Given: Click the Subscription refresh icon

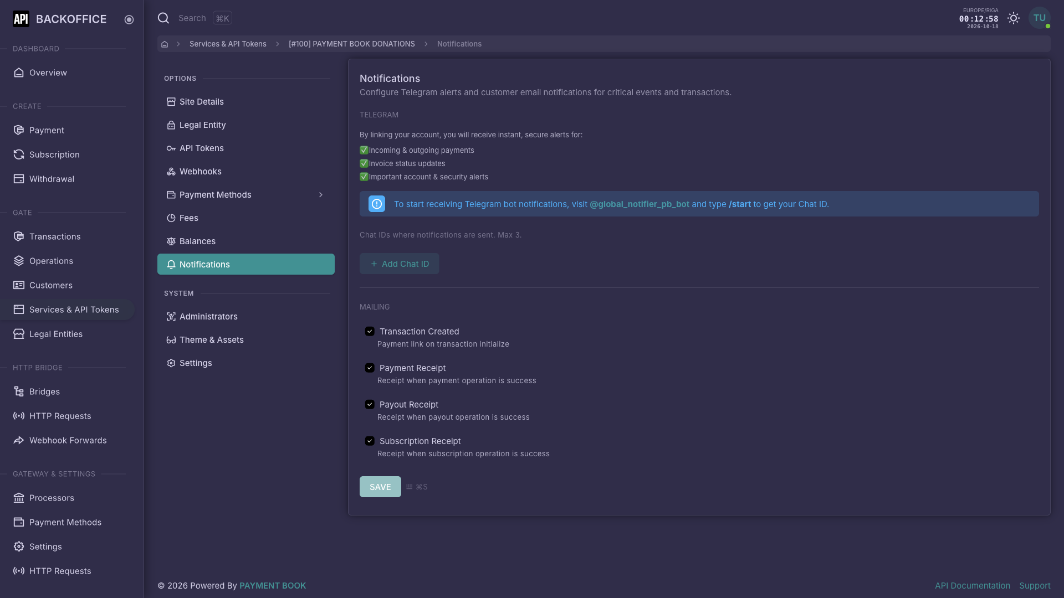Looking at the screenshot, I should tap(19, 154).
